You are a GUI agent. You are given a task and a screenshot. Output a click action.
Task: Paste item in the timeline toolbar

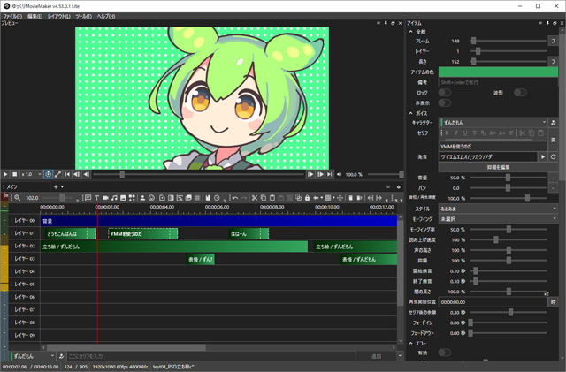[x=272, y=198]
